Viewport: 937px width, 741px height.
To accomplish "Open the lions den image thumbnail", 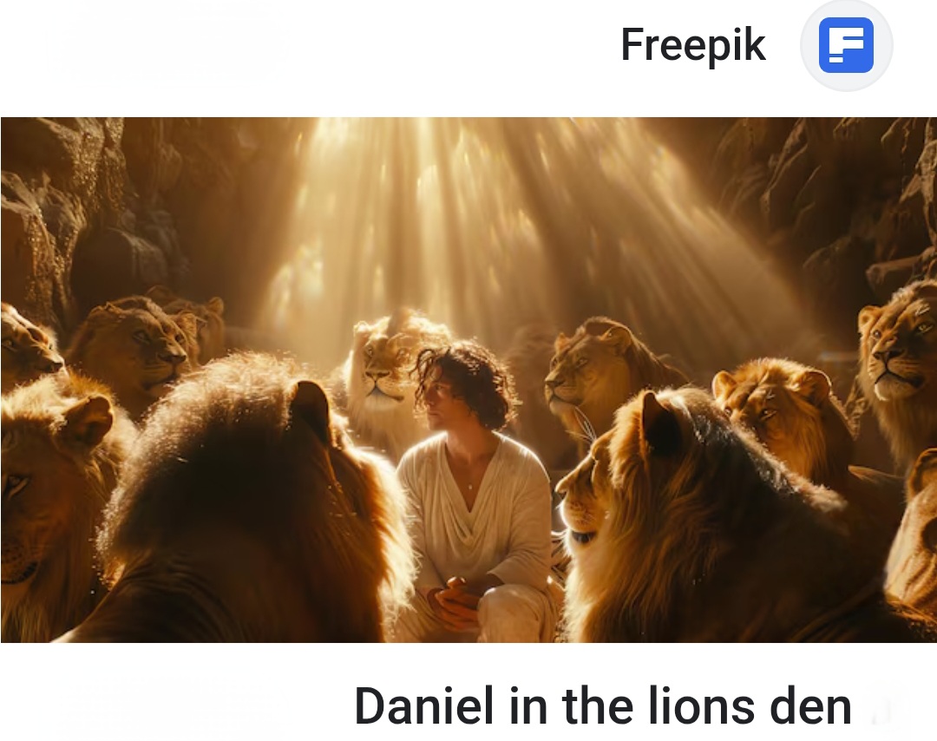I will pyautogui.click(x=468, y=380).
